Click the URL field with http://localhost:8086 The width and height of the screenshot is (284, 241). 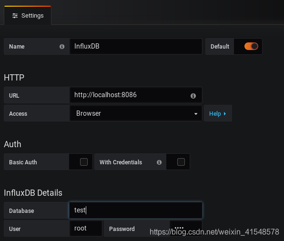click(x=136, y=95)
